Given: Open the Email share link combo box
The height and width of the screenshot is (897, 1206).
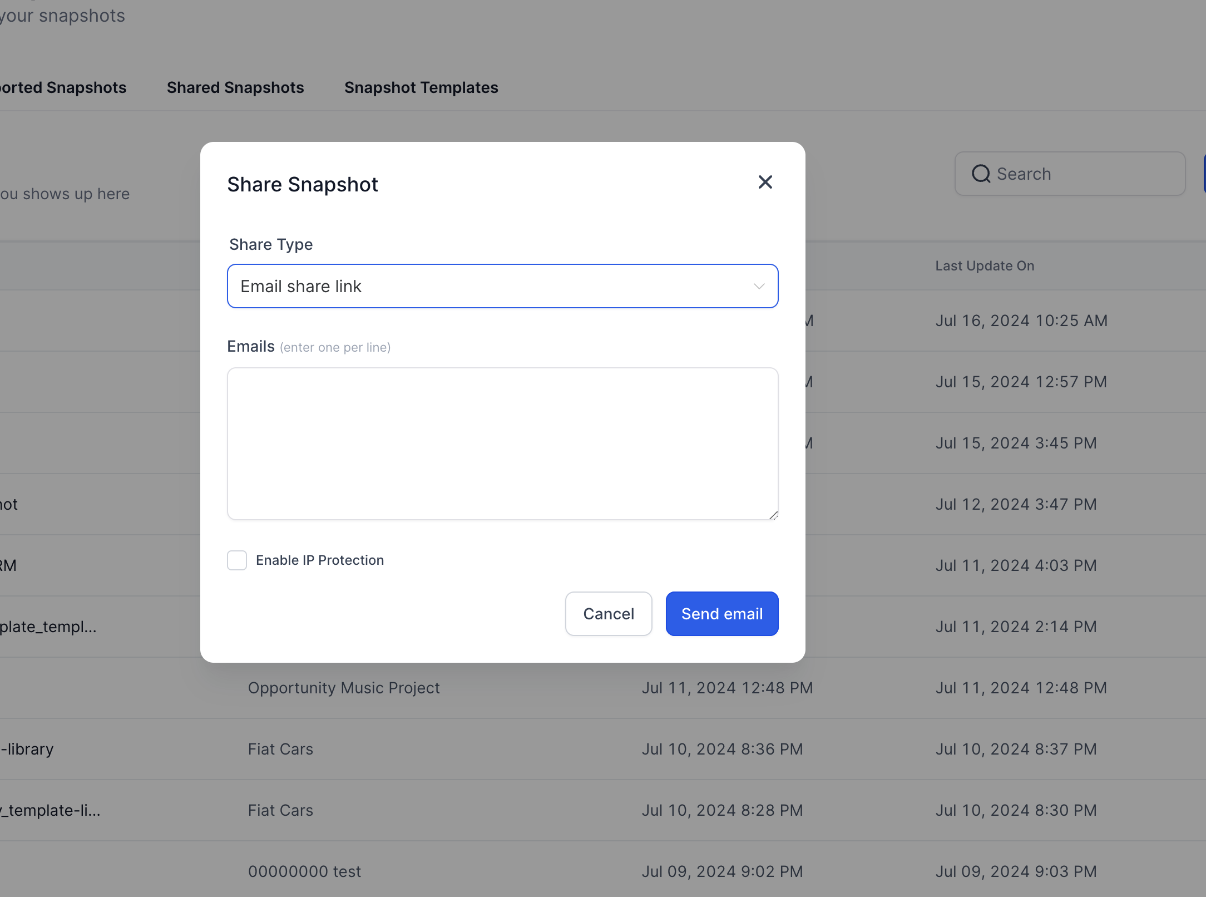Looking at the screenshot, I should click(490, 286).
